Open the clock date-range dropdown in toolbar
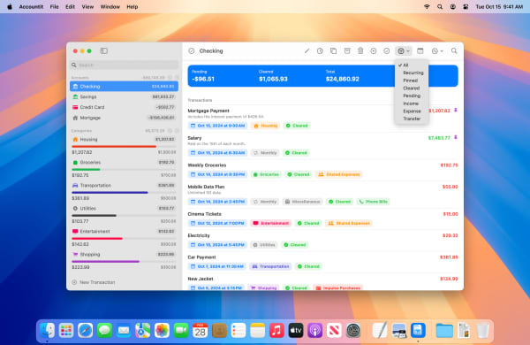This screenshot has height=345, width=530. (x=437, y=50)
